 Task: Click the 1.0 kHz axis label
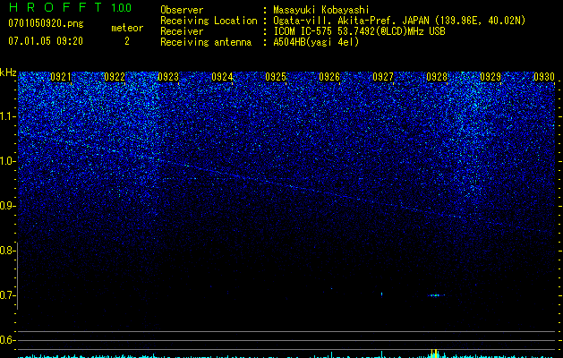(8, 161)
